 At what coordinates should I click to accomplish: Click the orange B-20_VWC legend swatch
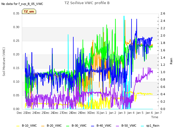click(43, 126)
